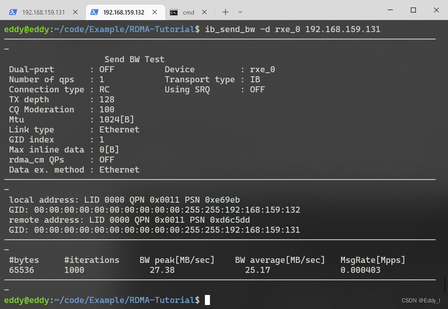Maximize the terminal window
The height and width of the screenshot is (309, 448).
click(413, 10)
